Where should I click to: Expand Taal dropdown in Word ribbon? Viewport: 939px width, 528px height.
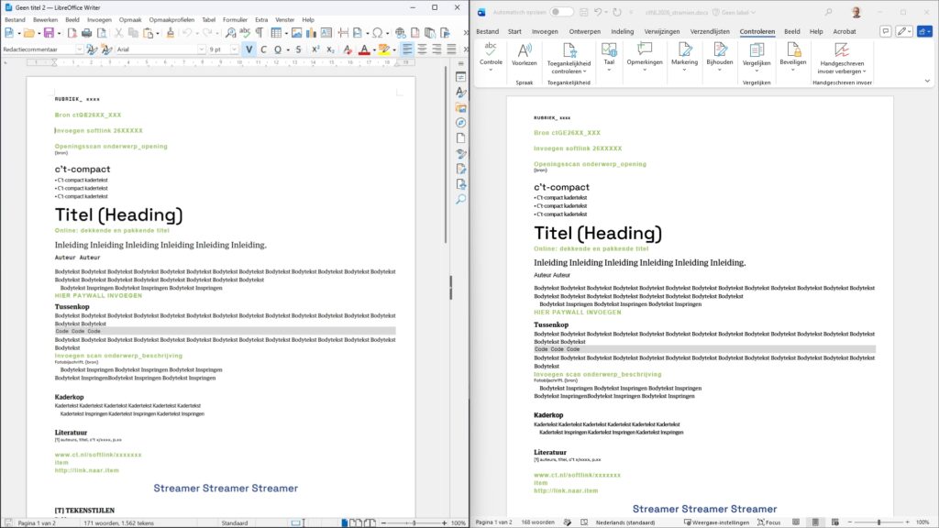[x=609, y=70]
